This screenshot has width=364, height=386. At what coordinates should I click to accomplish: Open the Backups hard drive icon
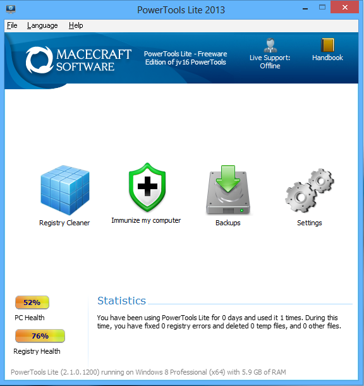pos(228,190)
